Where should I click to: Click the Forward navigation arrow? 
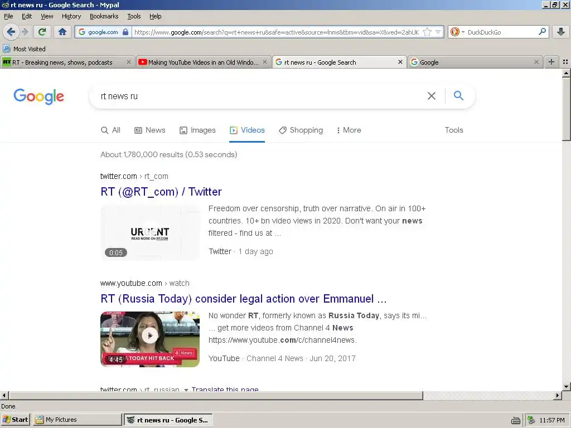pyautogui.click(x=25, y=32)
